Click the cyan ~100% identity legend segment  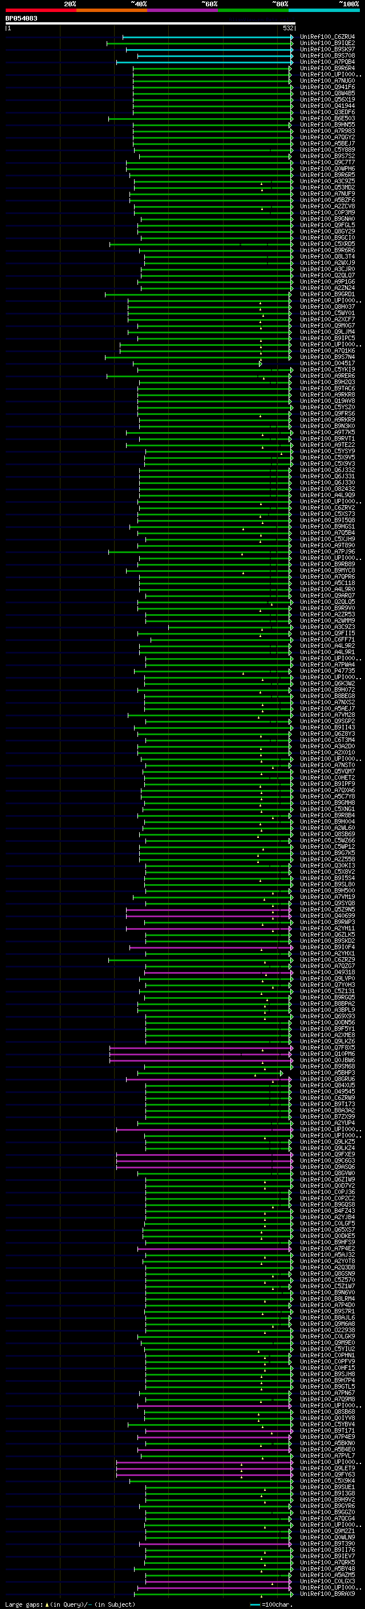324,10
